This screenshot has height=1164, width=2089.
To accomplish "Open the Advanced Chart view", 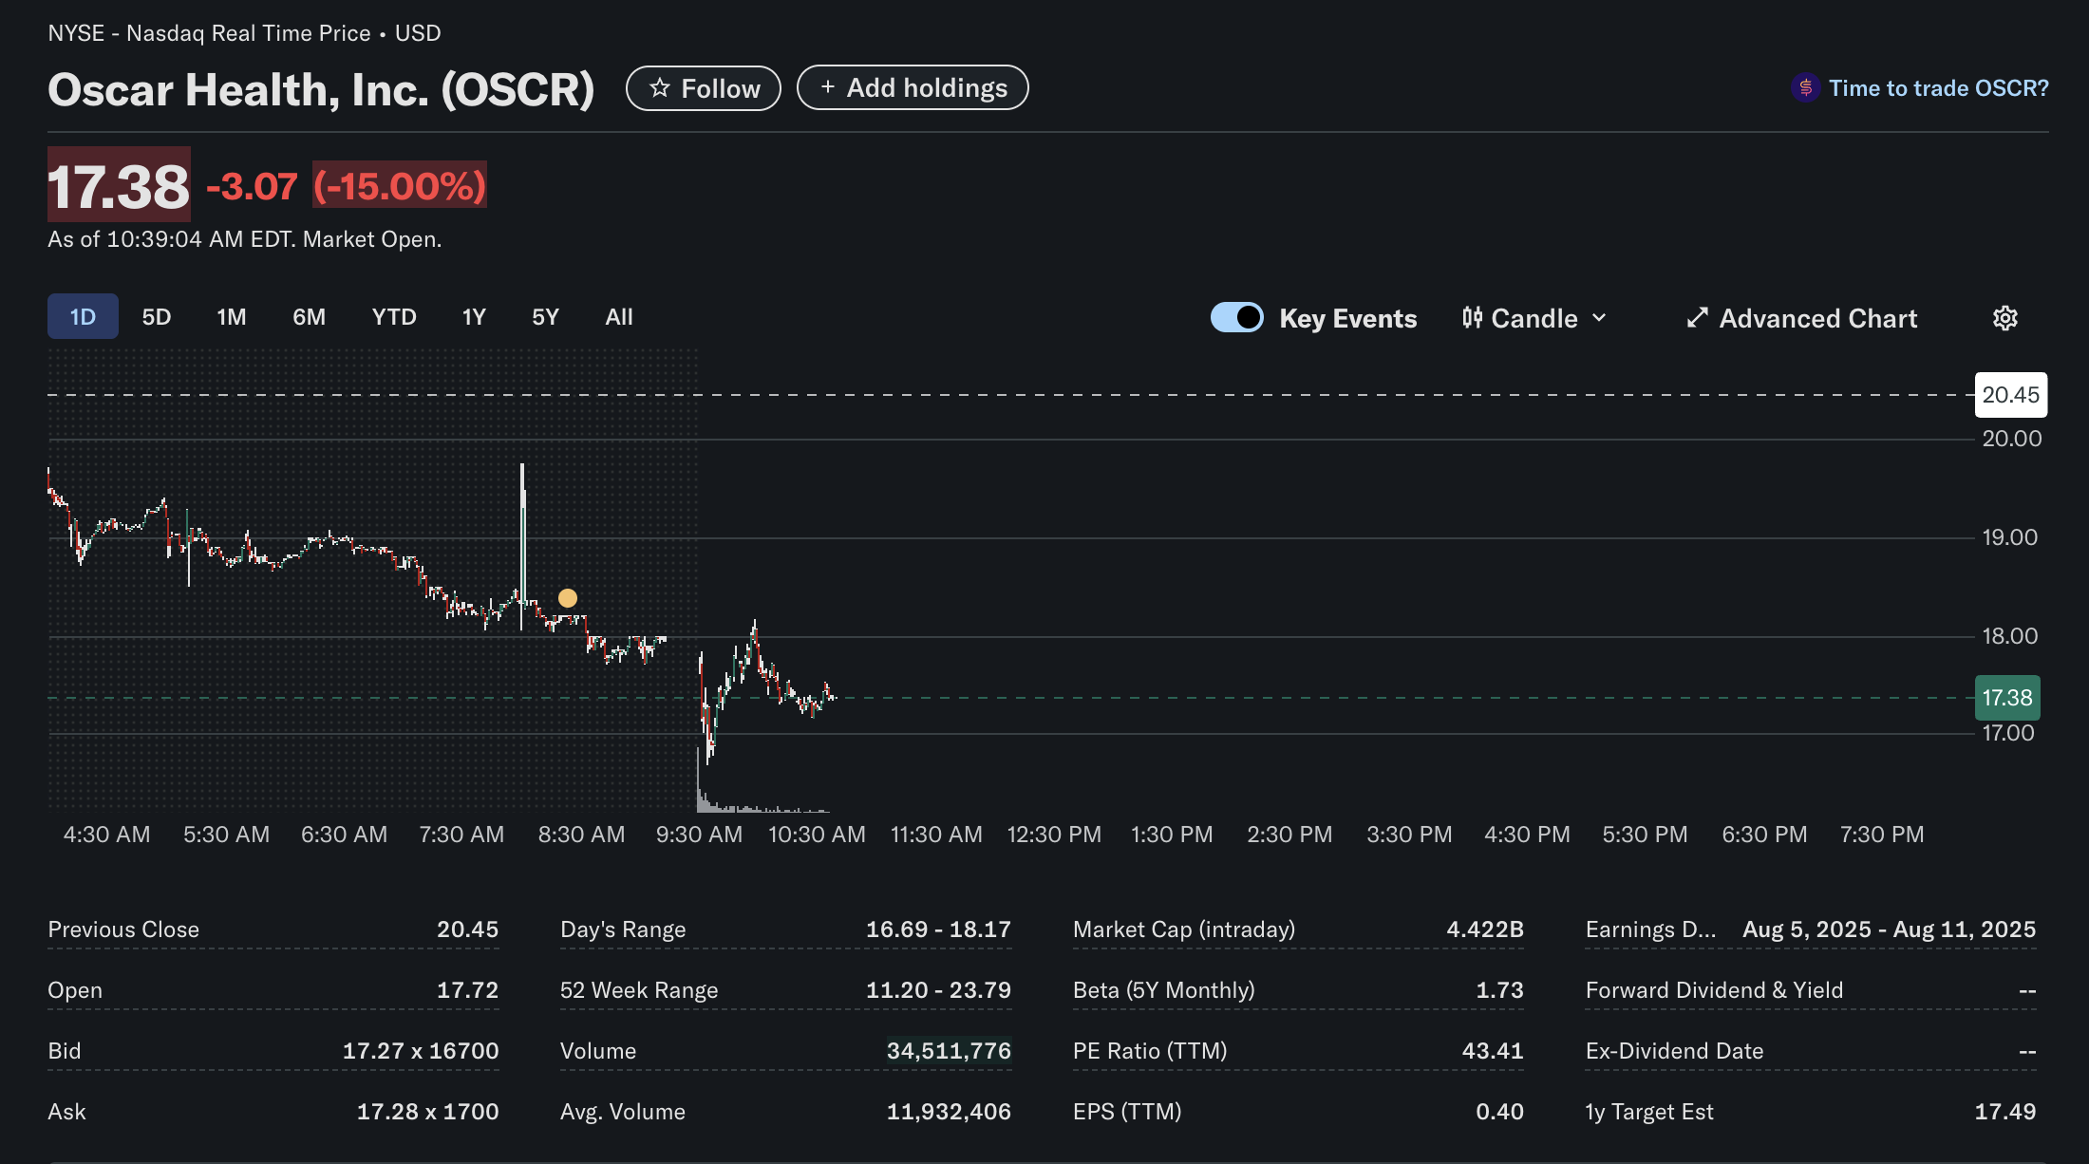I will (1801, 318).
